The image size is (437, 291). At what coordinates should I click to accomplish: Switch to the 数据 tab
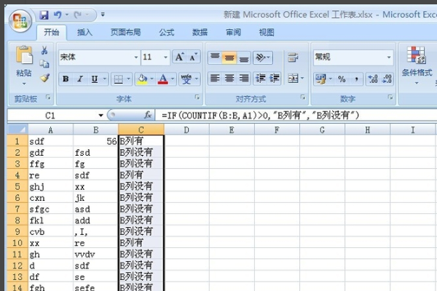click(200, 32)
